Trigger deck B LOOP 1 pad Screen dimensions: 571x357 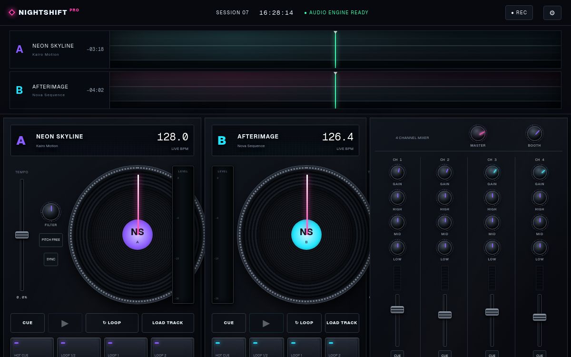click(304, 347)
